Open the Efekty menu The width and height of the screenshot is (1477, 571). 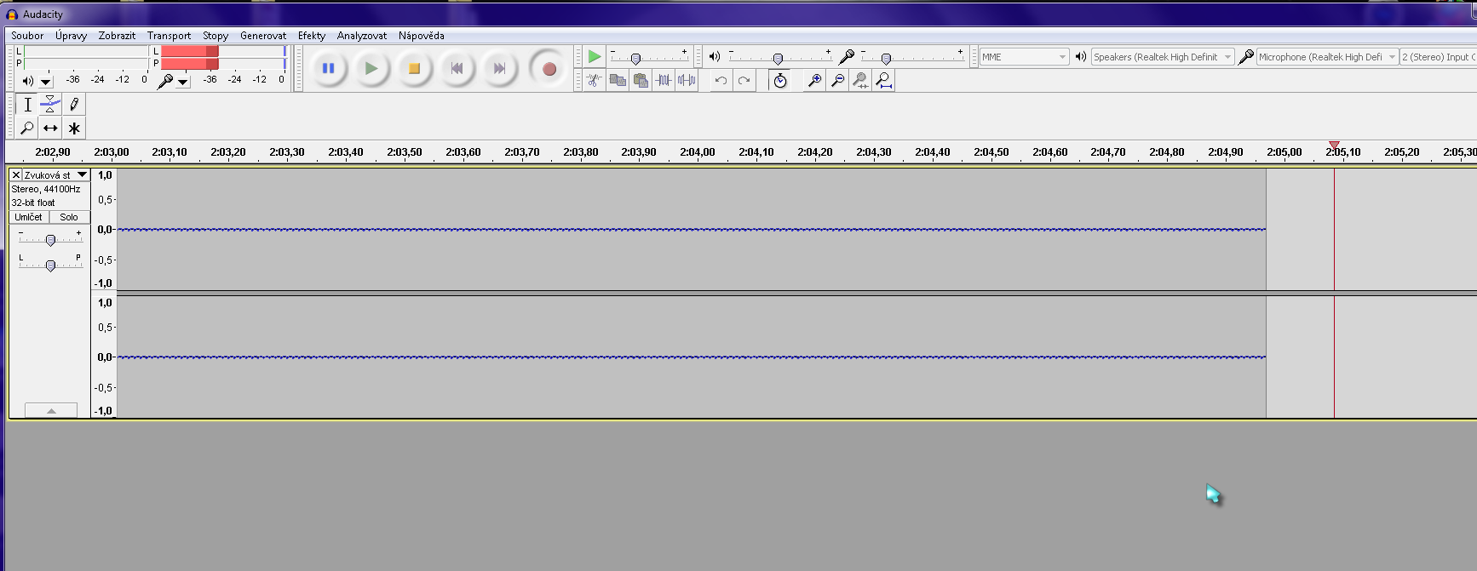click(x=311, y=36)
